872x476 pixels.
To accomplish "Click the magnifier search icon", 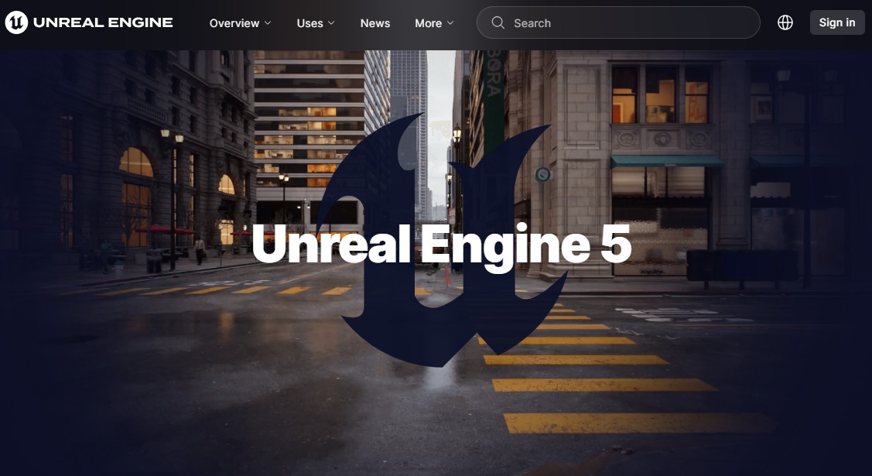I will point(498,22).
